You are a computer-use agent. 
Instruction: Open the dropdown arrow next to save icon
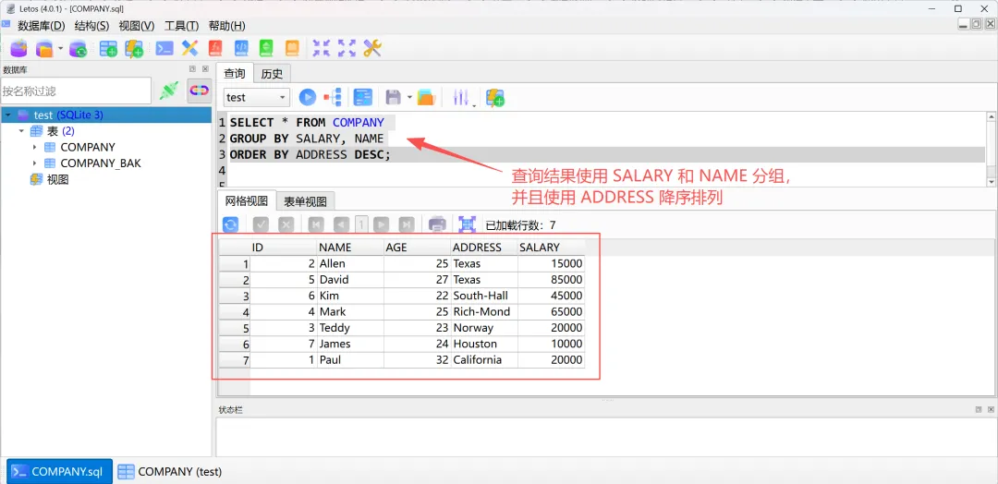click(x=410, y=98)
